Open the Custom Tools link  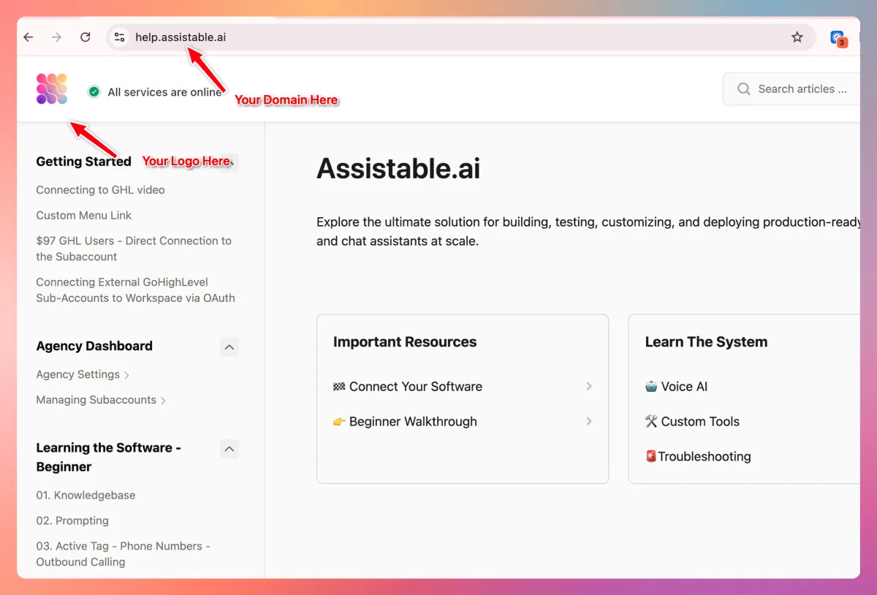692,422
